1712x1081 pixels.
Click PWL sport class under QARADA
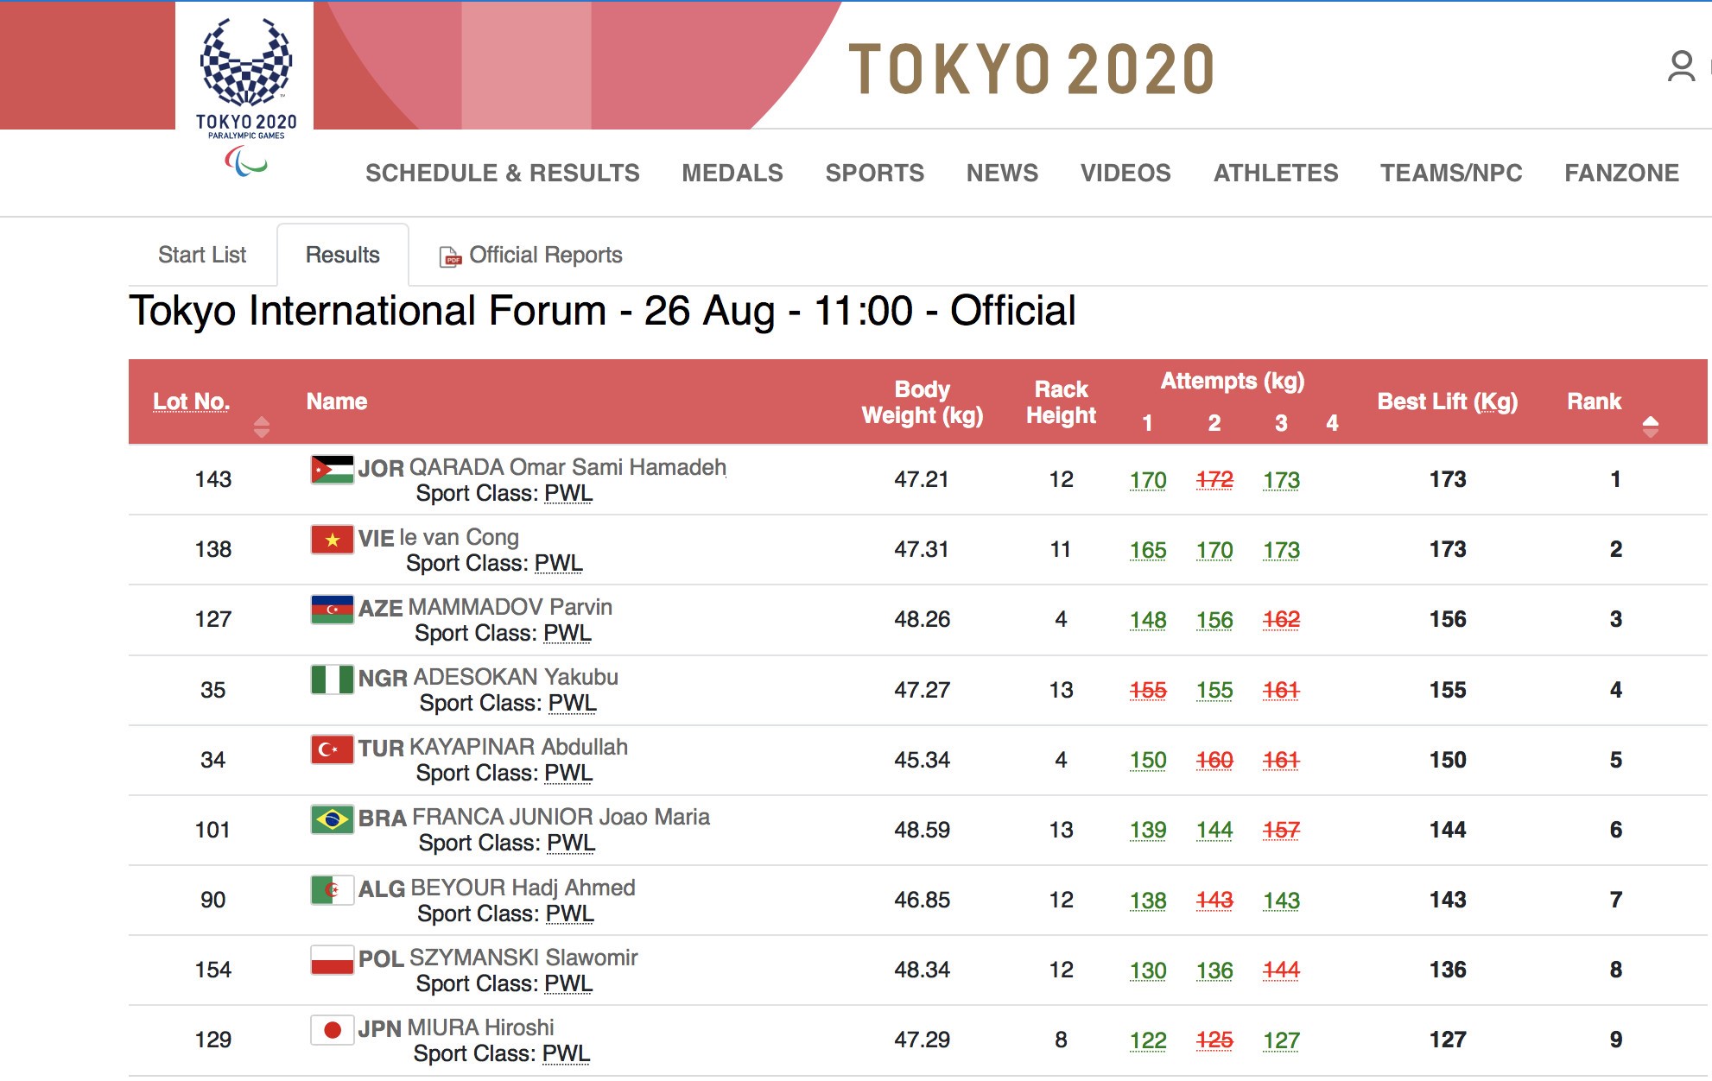pyautogui.click(x=568, y=493)
